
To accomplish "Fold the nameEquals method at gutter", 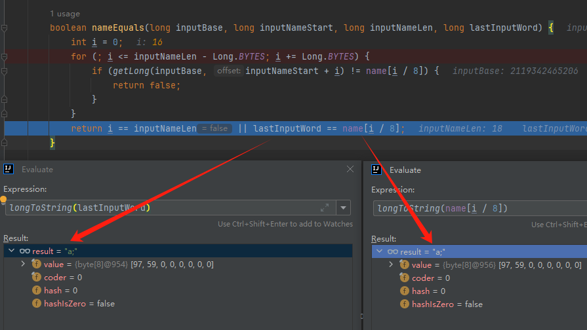I will [4, 28].
